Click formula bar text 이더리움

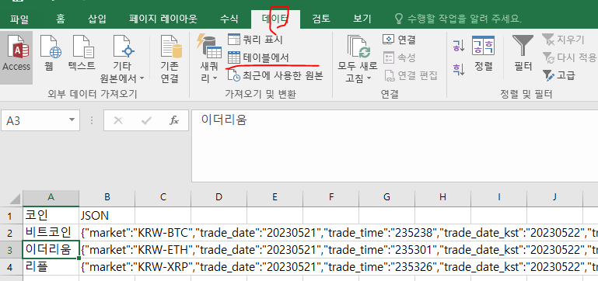[x=224, y=120]
